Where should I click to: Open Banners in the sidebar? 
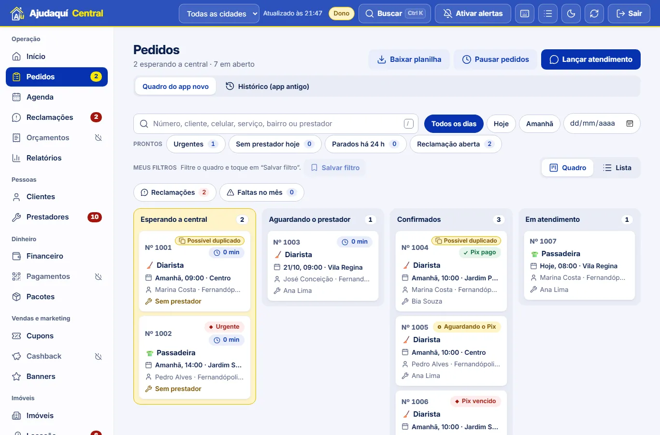coord(57,377)
